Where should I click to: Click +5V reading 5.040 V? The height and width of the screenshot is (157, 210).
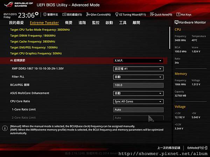tap(196, 117)
